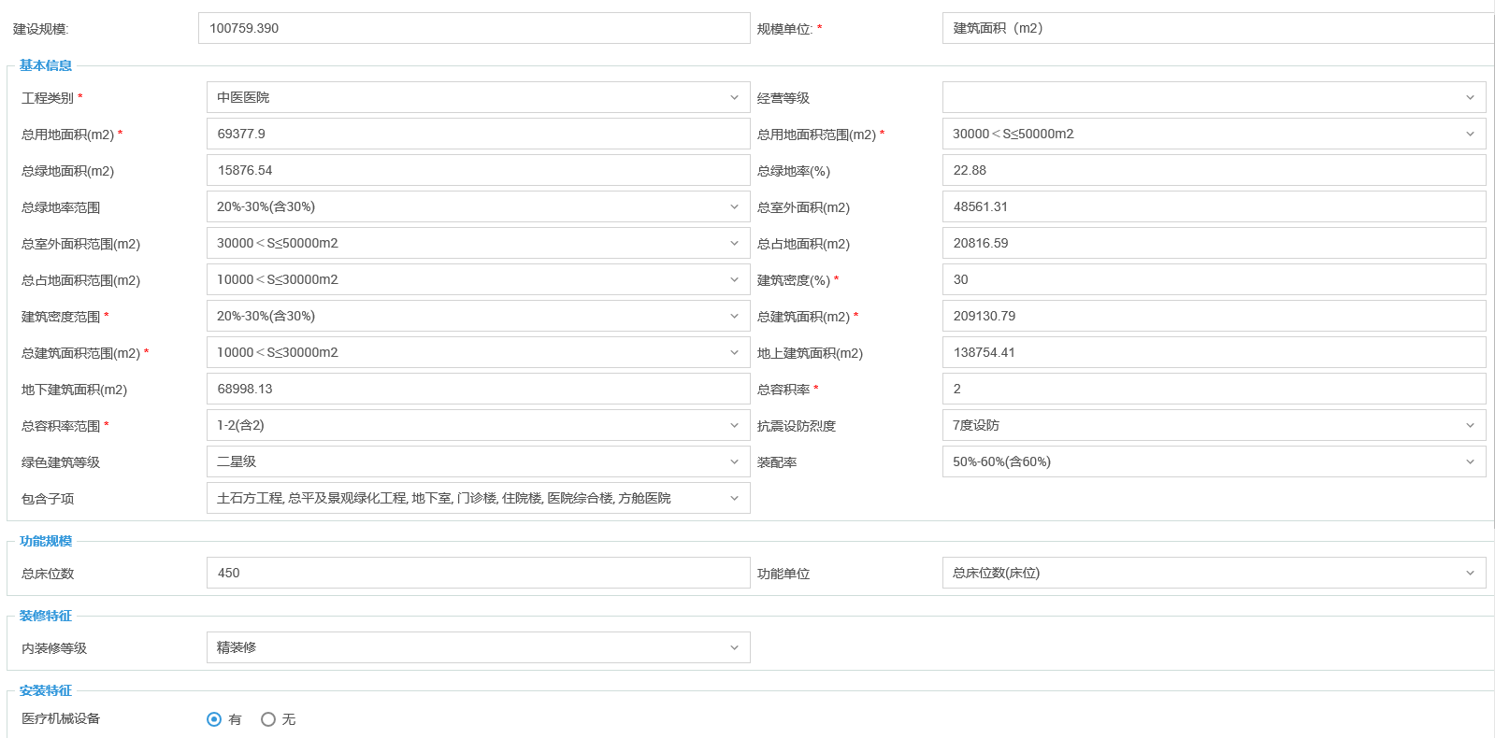Click the 医疗机械设备 label
This screenshot has width=1495, height=738.
point(61,718)
